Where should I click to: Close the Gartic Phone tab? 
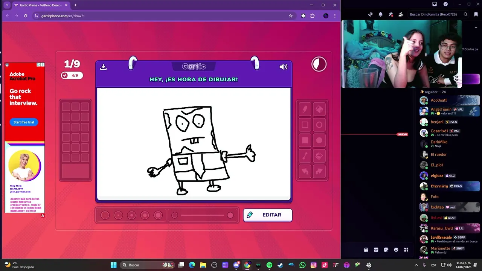tap(66, 5)
